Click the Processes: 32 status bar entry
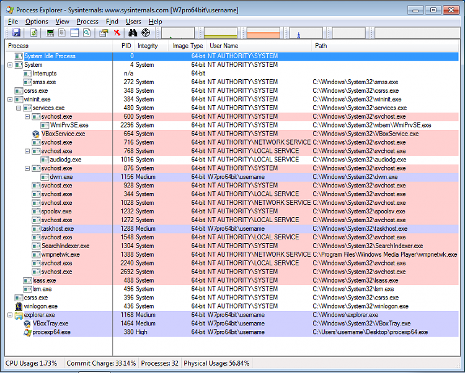This screenshot has width=465, height=373. (159, 363)
